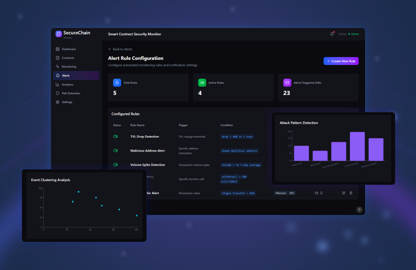This screenshot has height=270, width=416.
Task: Delete the Large Transfer Alert rule
Action: [350, 193]
